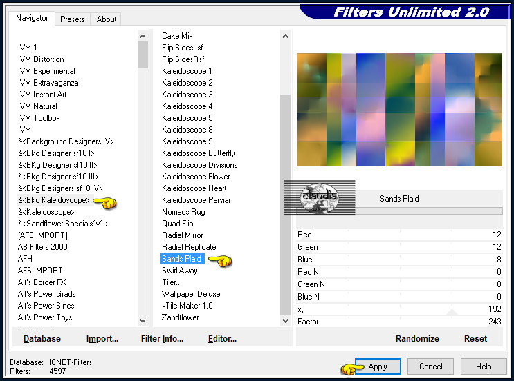This screenshot has height=381, width=514.
Task: Adjust the xy parameter slider
Action: 399,309
